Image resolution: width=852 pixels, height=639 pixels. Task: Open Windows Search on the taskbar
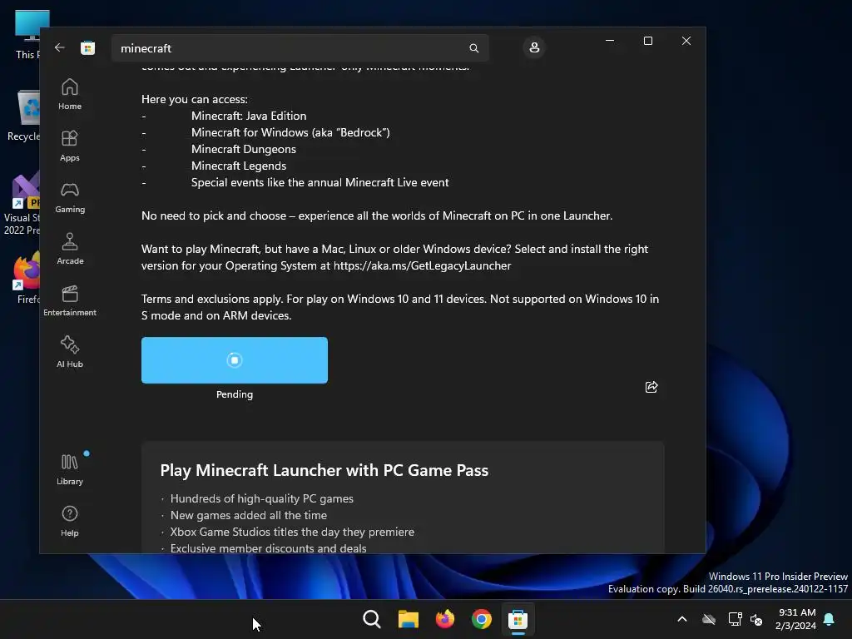click(x=372, y=619)
